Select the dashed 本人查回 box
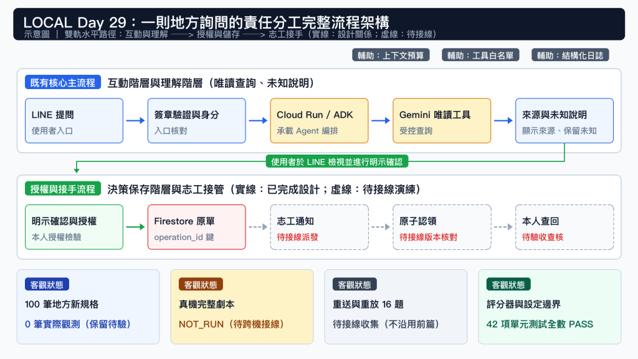Screen dimensions: 638x359 coord(564,227)
